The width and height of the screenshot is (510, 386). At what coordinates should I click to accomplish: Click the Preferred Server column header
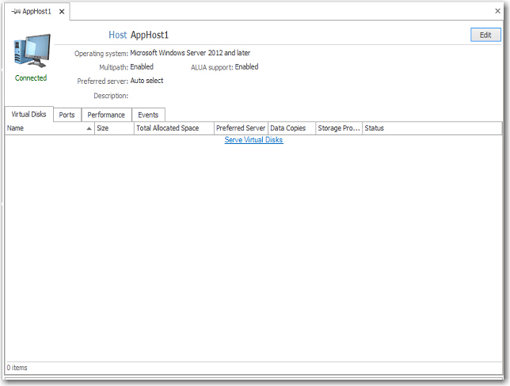(x=240, y=128)
